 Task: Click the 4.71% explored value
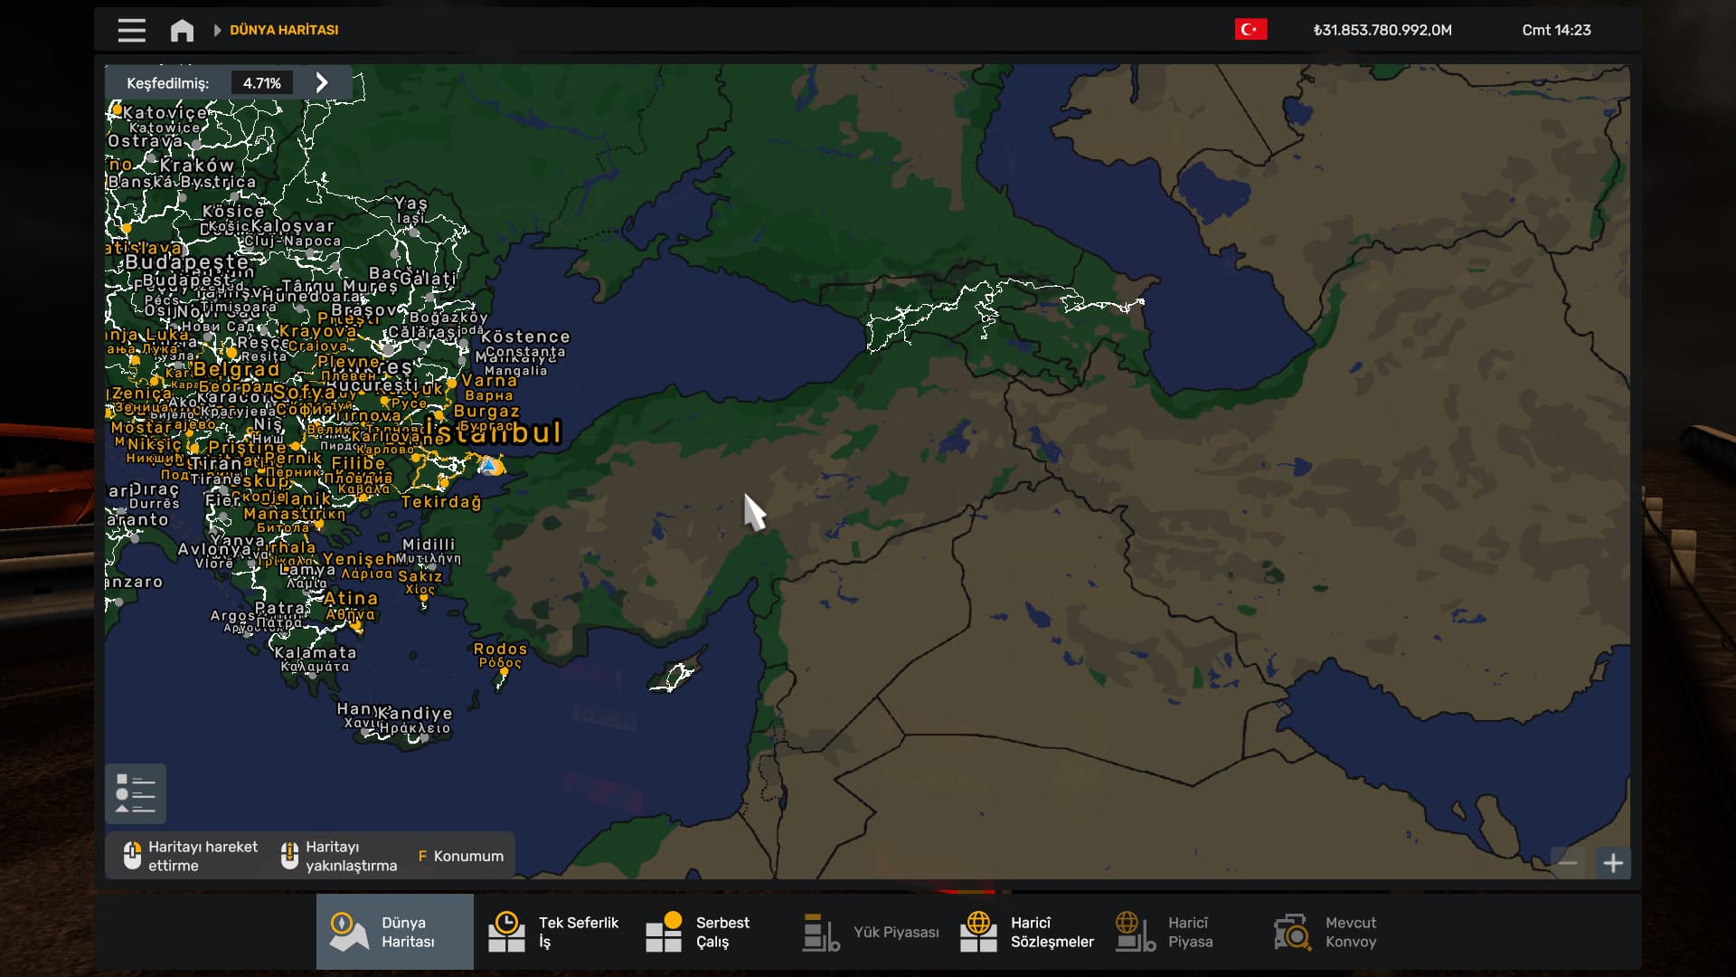[262, 83]
